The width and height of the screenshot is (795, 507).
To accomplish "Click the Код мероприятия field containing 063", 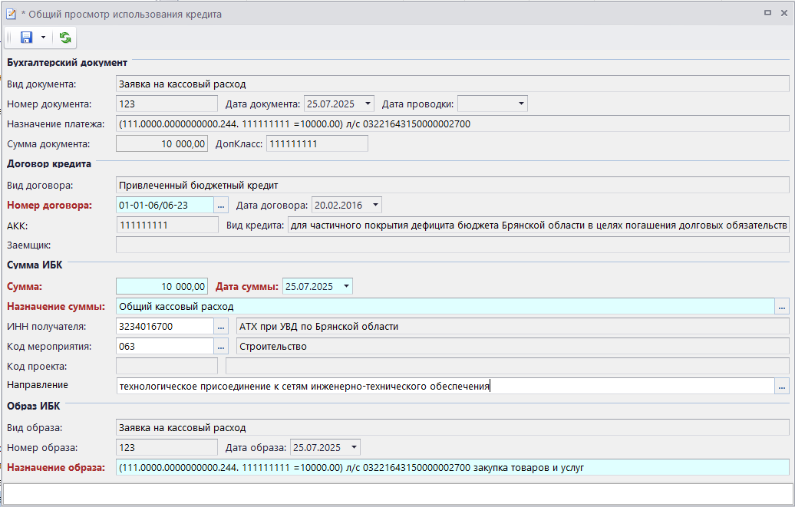I will click(164, 347).
